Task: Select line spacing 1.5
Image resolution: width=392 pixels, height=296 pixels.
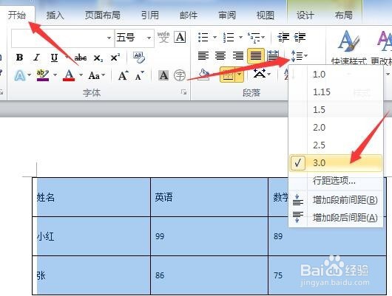Action: [x=336, y=110]
